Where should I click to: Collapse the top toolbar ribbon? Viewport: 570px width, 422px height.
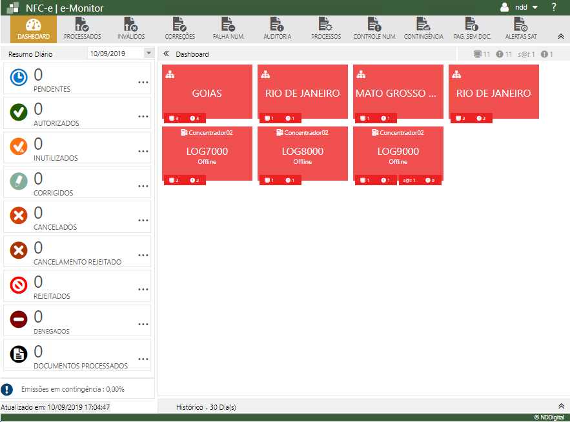560,36
